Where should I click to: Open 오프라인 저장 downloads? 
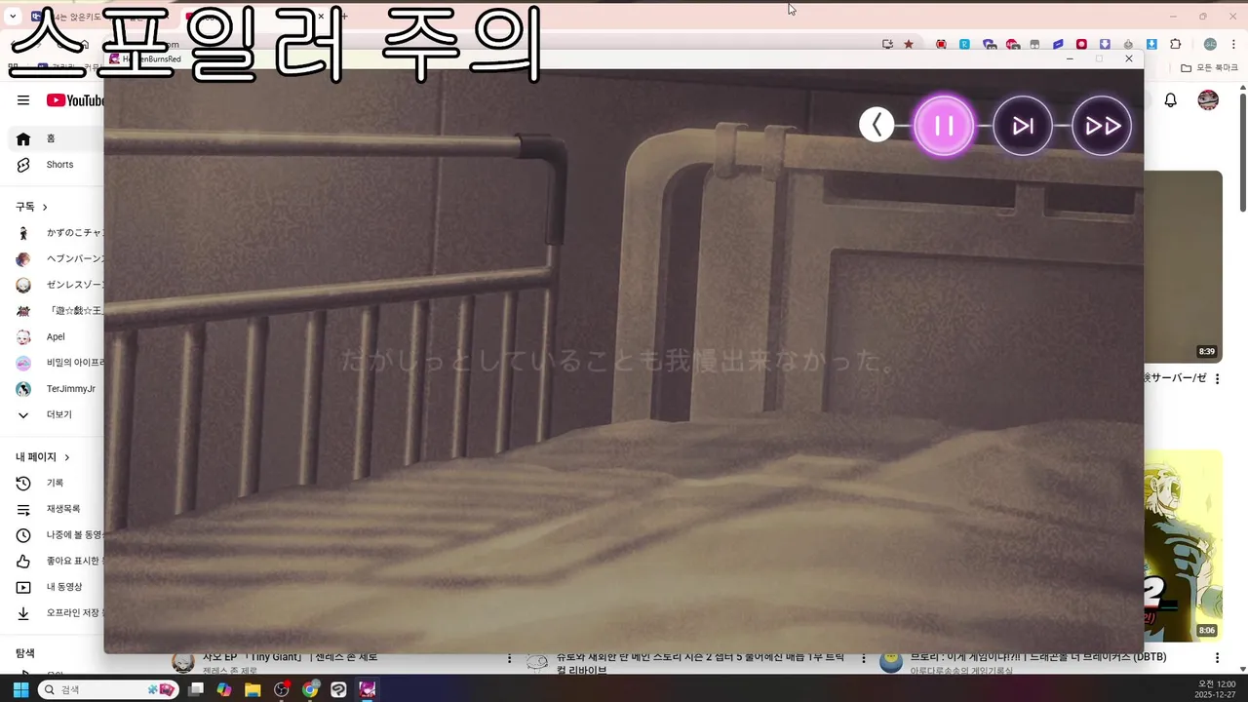point(58,613)
